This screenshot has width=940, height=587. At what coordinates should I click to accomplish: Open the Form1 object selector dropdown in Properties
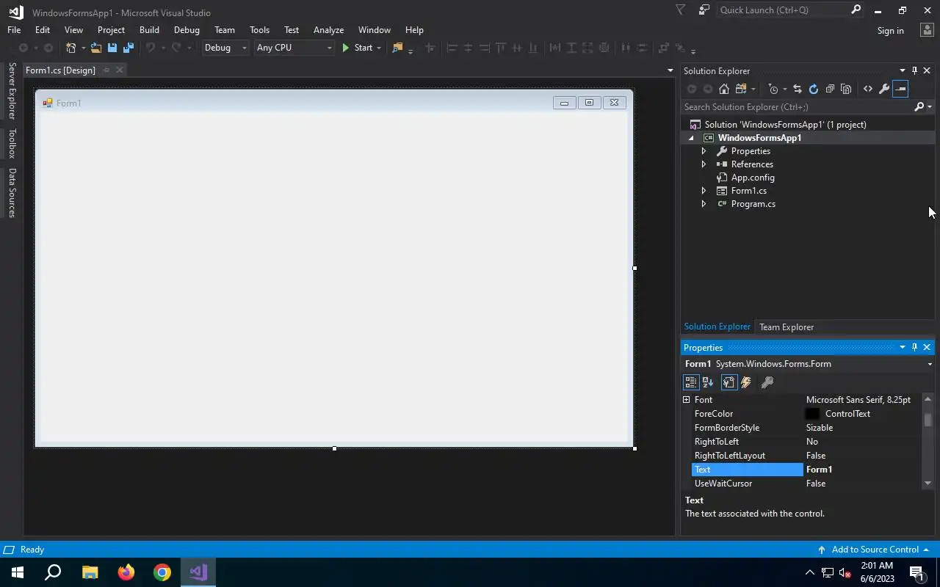[x=930, y=364]
